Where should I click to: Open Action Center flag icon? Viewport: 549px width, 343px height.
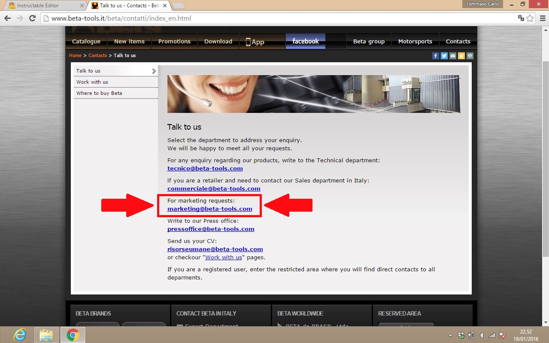coord(502,335)
